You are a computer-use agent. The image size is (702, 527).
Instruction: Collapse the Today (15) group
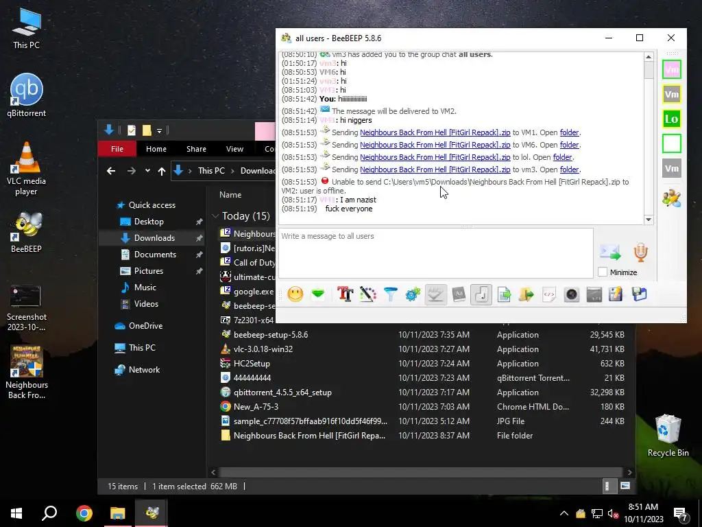(x=215, y=216)
